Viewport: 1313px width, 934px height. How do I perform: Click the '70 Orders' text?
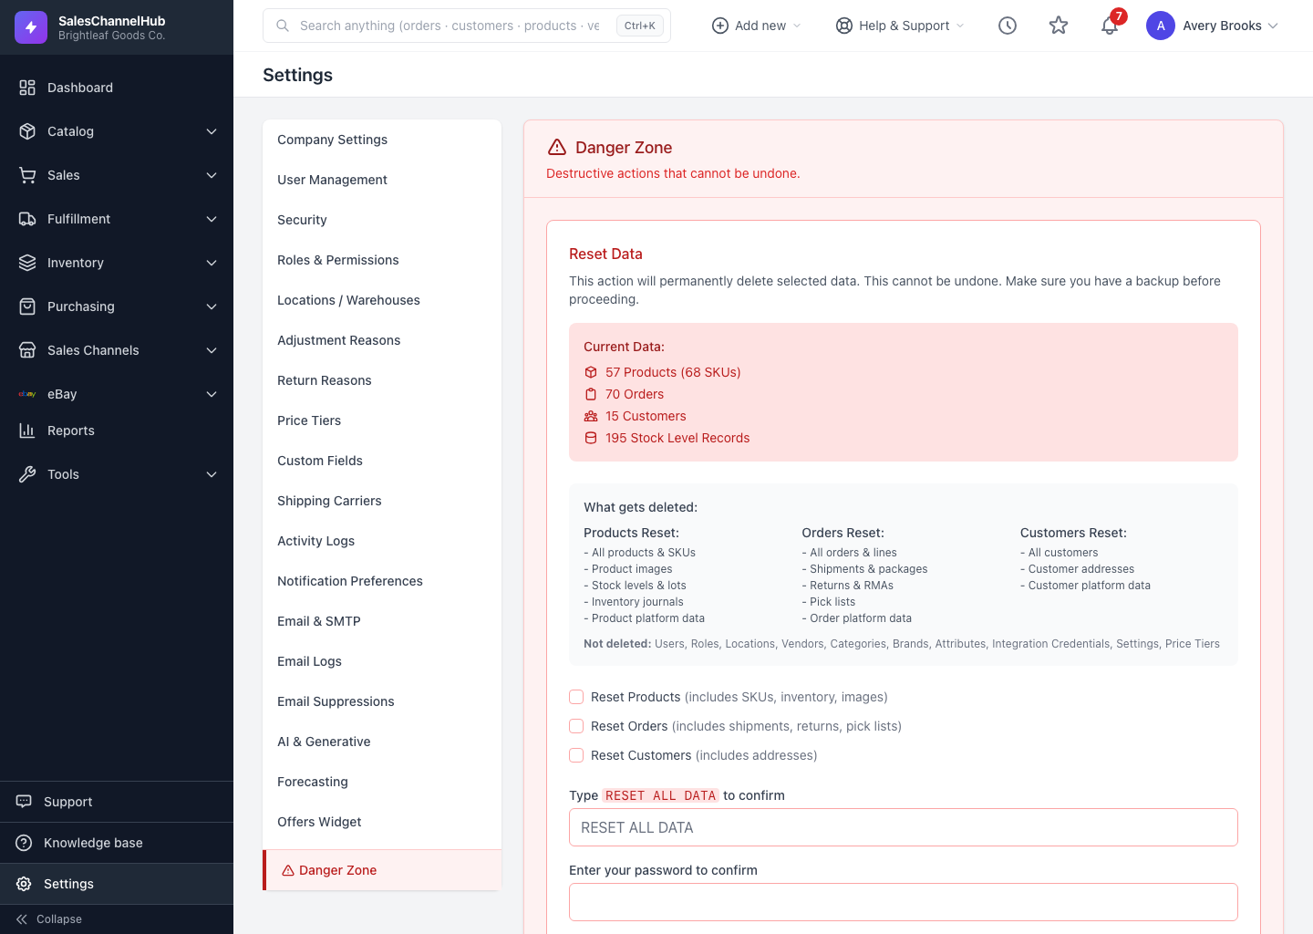click(x=635, y=394)
